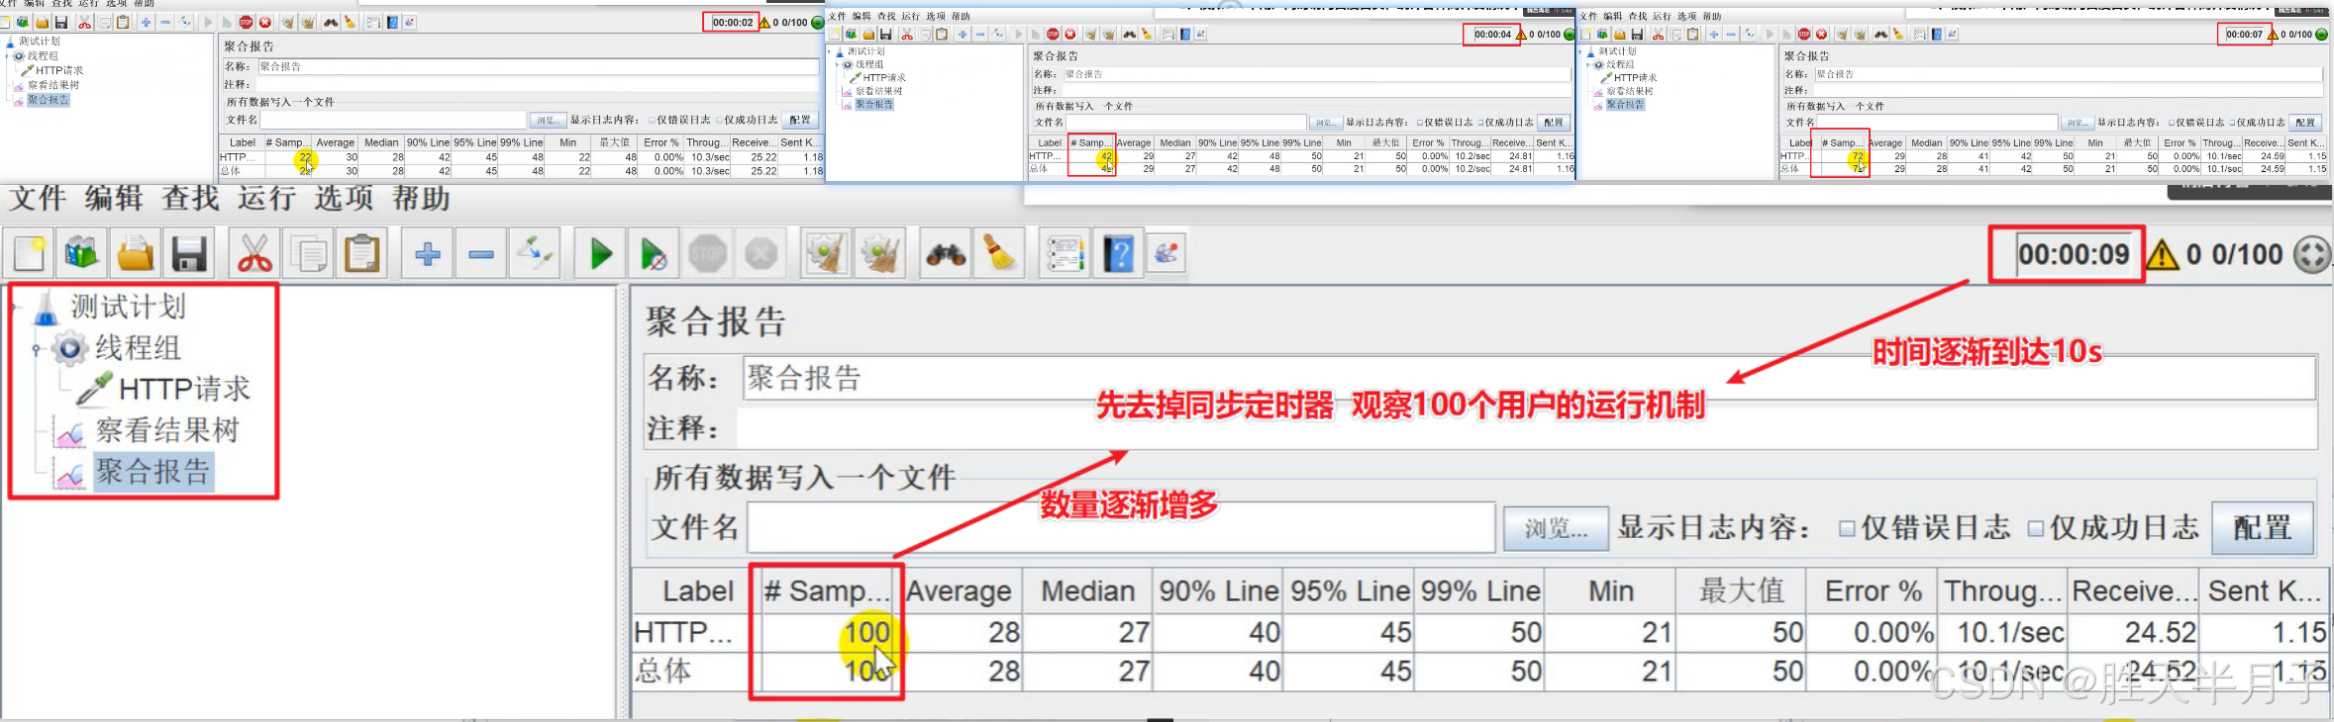Enable 仅成功日志 checkbox in 00:00:02 window
The height and width of the screenshot is (722, 2334).
pos(719,120)
